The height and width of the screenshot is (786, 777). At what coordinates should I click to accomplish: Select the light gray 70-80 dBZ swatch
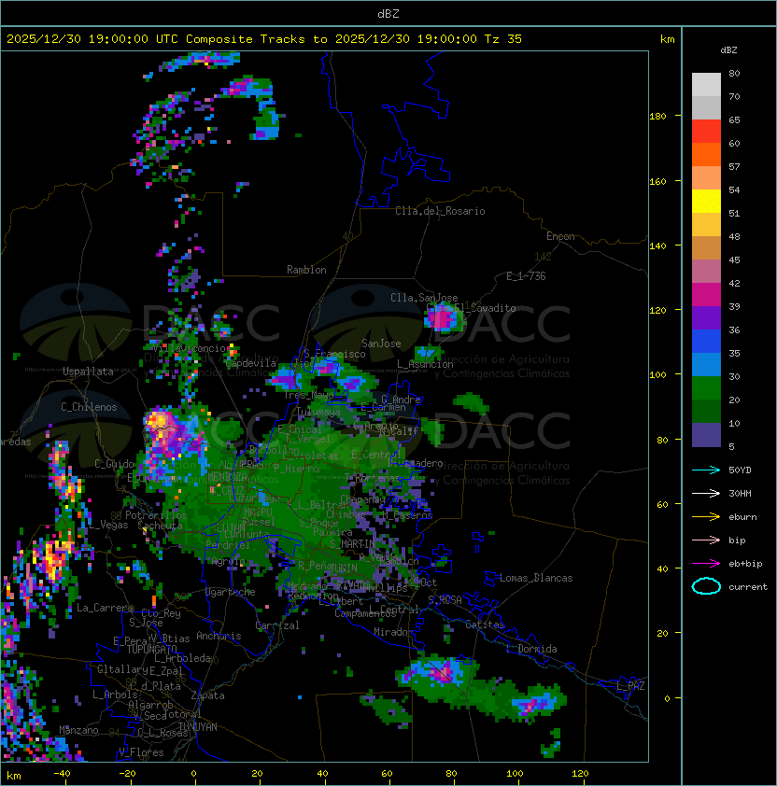pyautogui.click(x=706, y=84)
